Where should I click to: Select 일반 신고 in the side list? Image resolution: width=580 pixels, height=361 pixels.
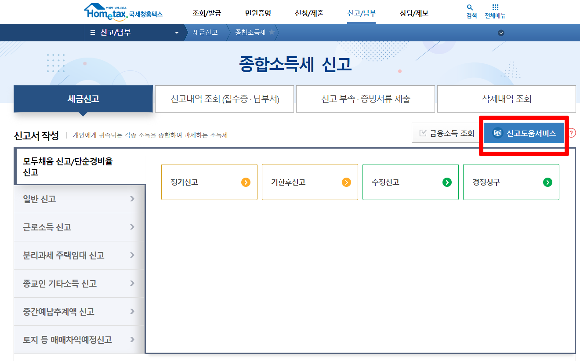[80, 199]
